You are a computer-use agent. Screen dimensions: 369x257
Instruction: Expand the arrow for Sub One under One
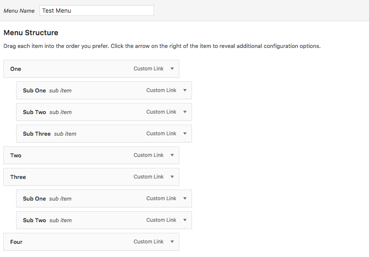point(185,90)
